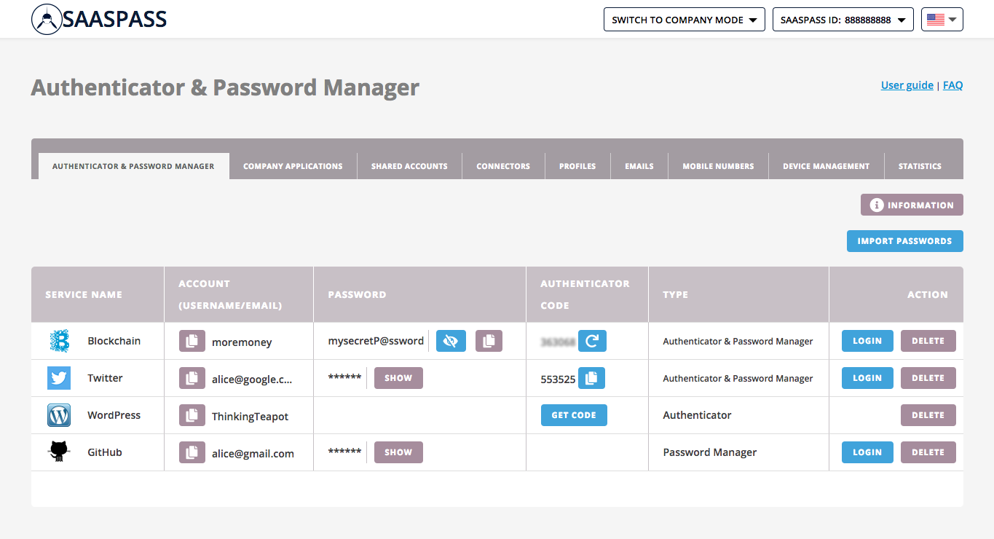Hide the Blockchain password with eye icon

point(451,341)
